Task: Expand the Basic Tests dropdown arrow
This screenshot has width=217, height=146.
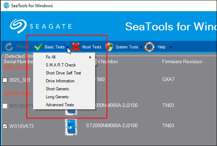Action: click(68, 47)
